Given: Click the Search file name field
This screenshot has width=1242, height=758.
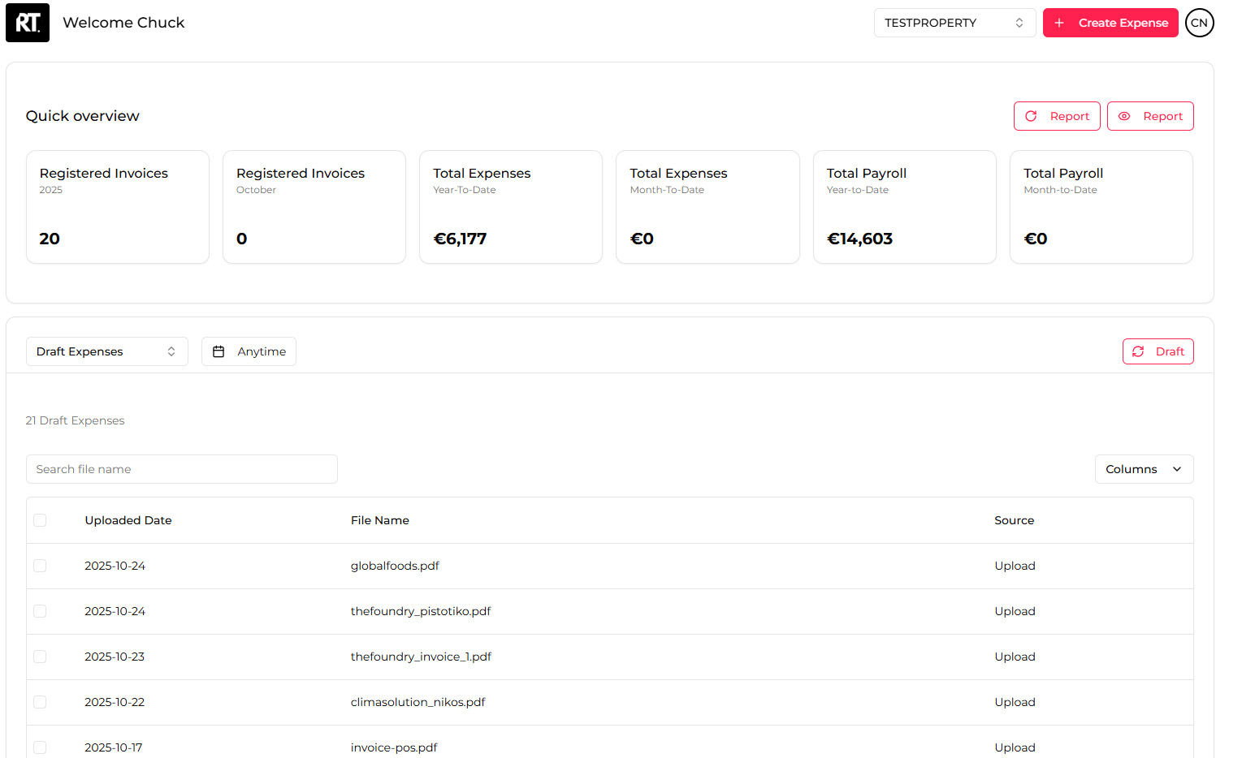Looking at the screenshot, I should coord(181,469).
